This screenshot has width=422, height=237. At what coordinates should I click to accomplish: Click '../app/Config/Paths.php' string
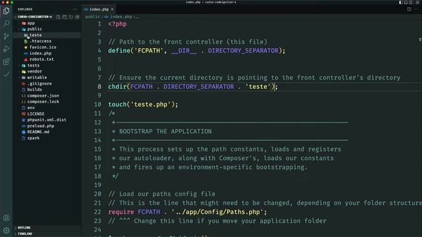pos(218,212)
